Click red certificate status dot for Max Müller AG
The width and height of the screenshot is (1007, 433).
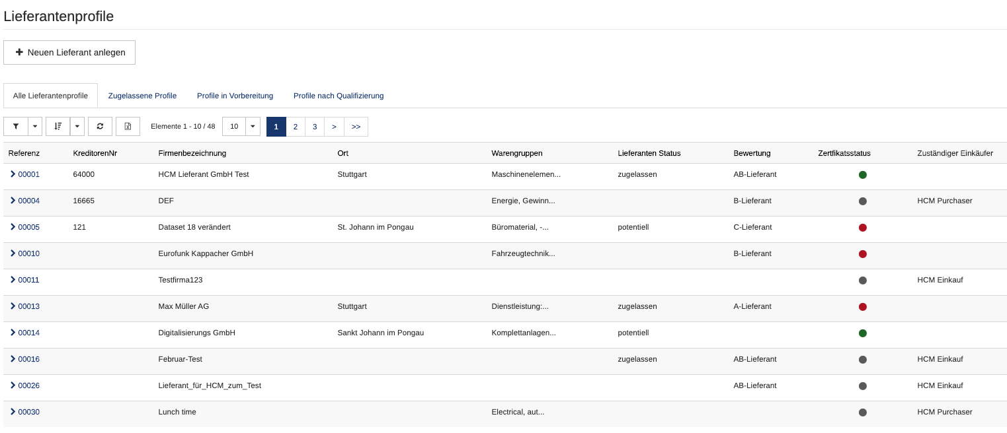click(x=862, y=307)
